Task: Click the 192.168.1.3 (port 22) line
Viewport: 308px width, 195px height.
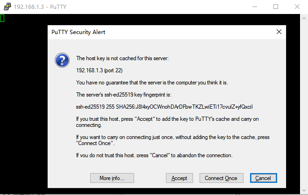Action: point(100,70)
